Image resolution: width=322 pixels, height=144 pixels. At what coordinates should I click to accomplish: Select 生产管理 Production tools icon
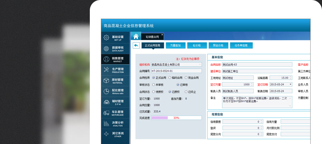(106, 70)
